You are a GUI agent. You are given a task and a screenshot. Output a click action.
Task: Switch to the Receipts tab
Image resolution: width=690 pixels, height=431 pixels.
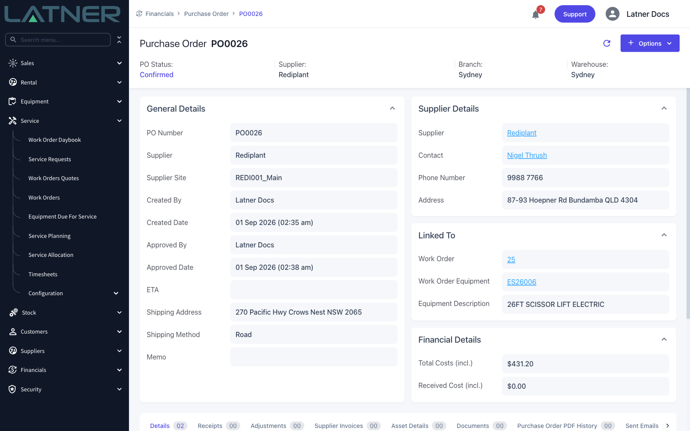(219, 426)
